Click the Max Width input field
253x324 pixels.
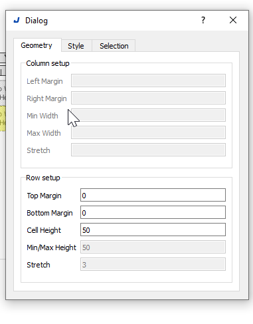click(148, 132)
